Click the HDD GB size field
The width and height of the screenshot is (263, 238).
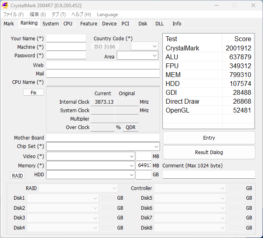[144, 175]
